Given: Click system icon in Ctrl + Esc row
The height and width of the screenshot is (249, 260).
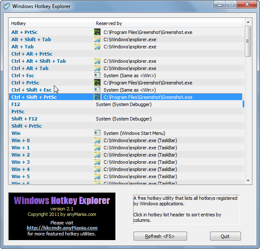Looking at the screenshot, I should click(x=97, y=76).
